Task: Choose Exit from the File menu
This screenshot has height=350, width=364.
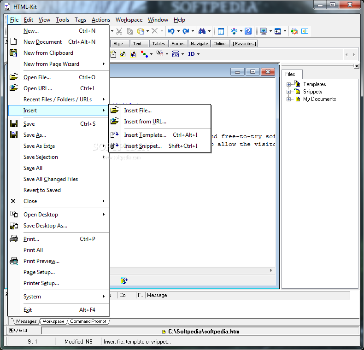Action: 58,310
